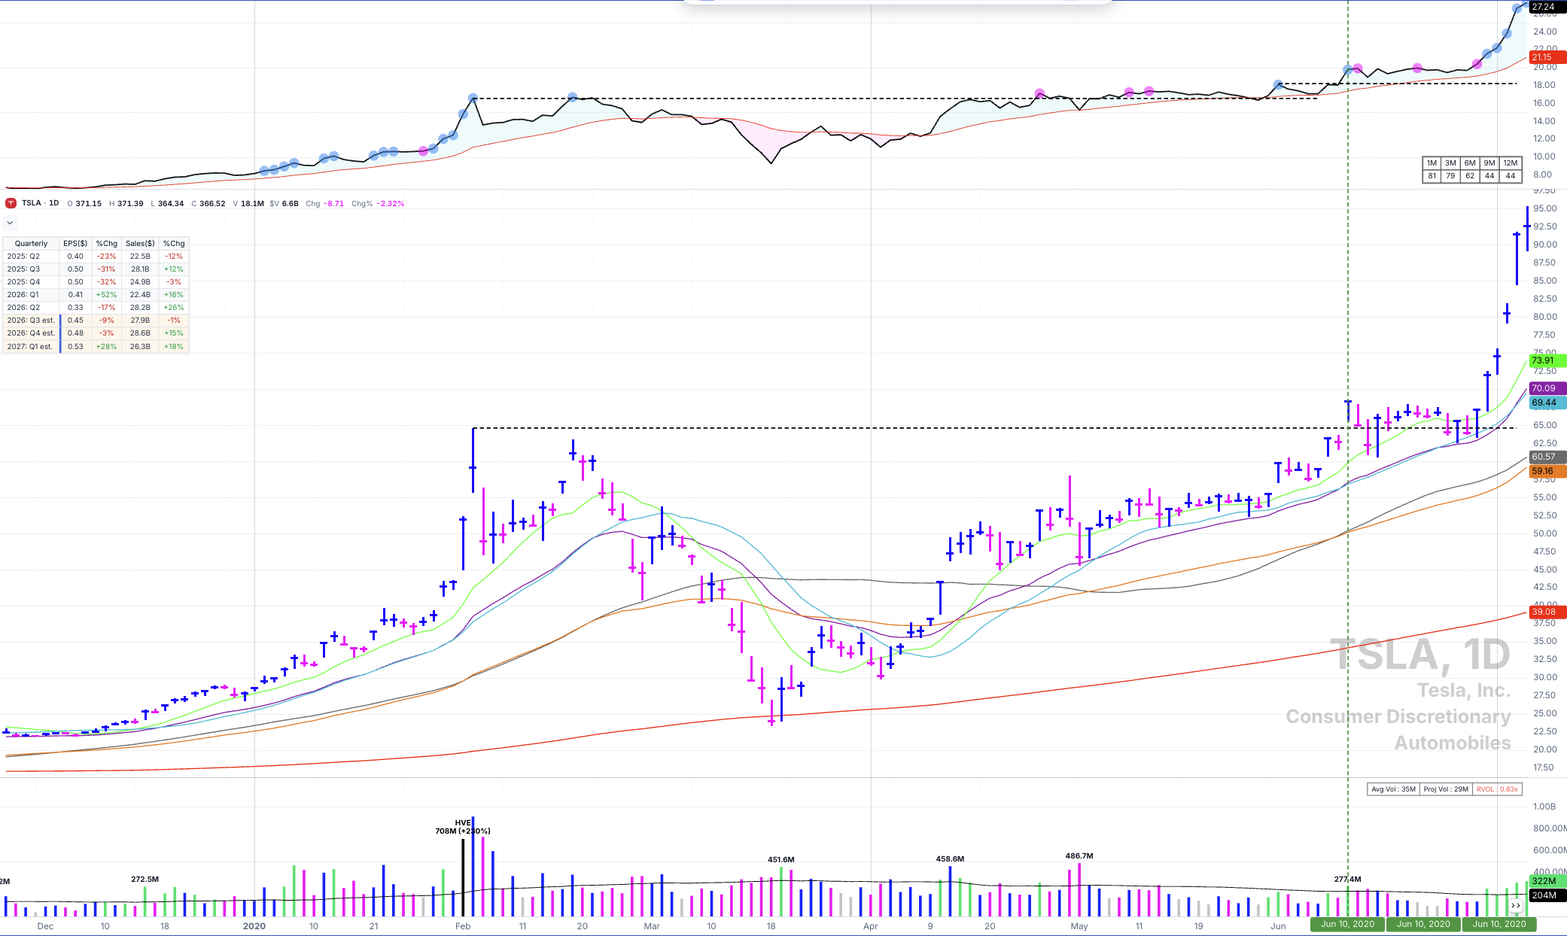Click the 272.5M volume label
1567x936 pixels.
coord(145,879)
